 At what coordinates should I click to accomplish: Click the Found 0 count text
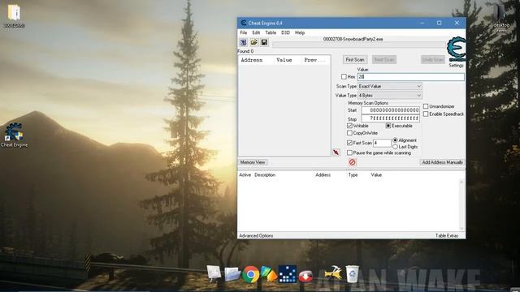[245, 51]
